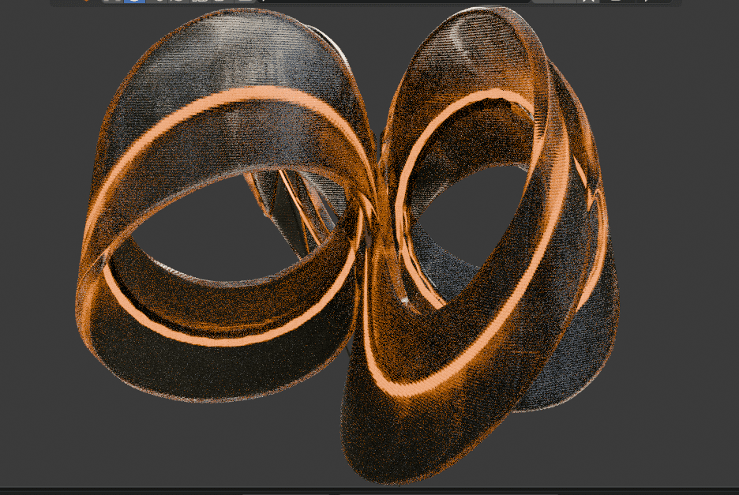Click the long dark field in the top header
Image resolution: width=739 pixels, height=495 pixels.
tap(395, 2)
